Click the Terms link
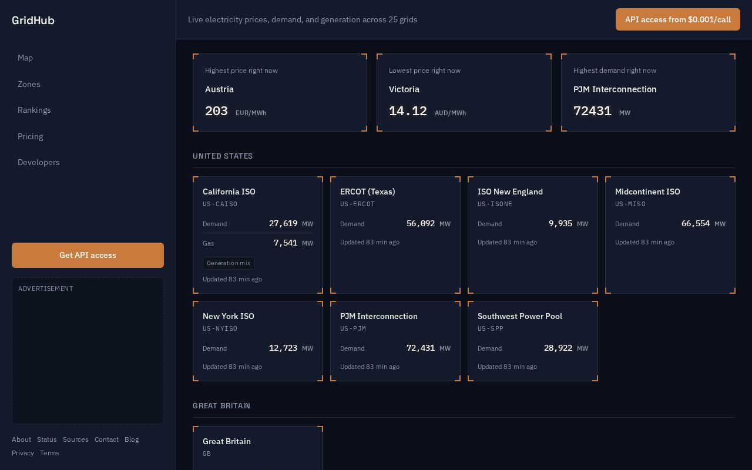The image size is (752, 470). (49, 453)
